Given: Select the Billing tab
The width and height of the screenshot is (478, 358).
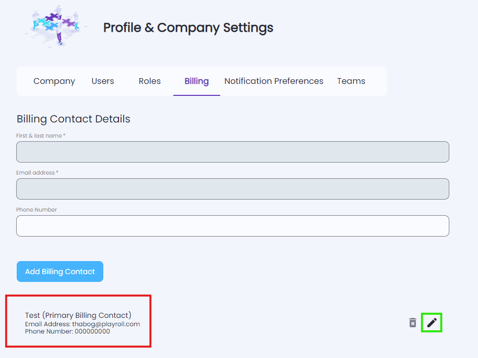Looking at the screenshot, I should pos(197,81).
